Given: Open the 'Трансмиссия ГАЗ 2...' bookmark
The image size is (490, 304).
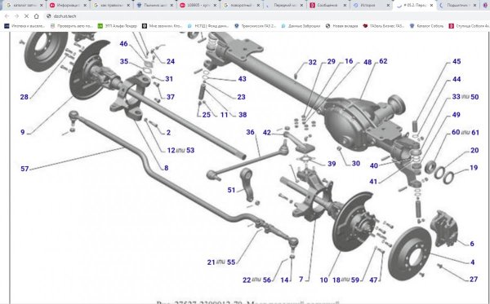Looking at the screenshot, I should click(x=256, y=26).
